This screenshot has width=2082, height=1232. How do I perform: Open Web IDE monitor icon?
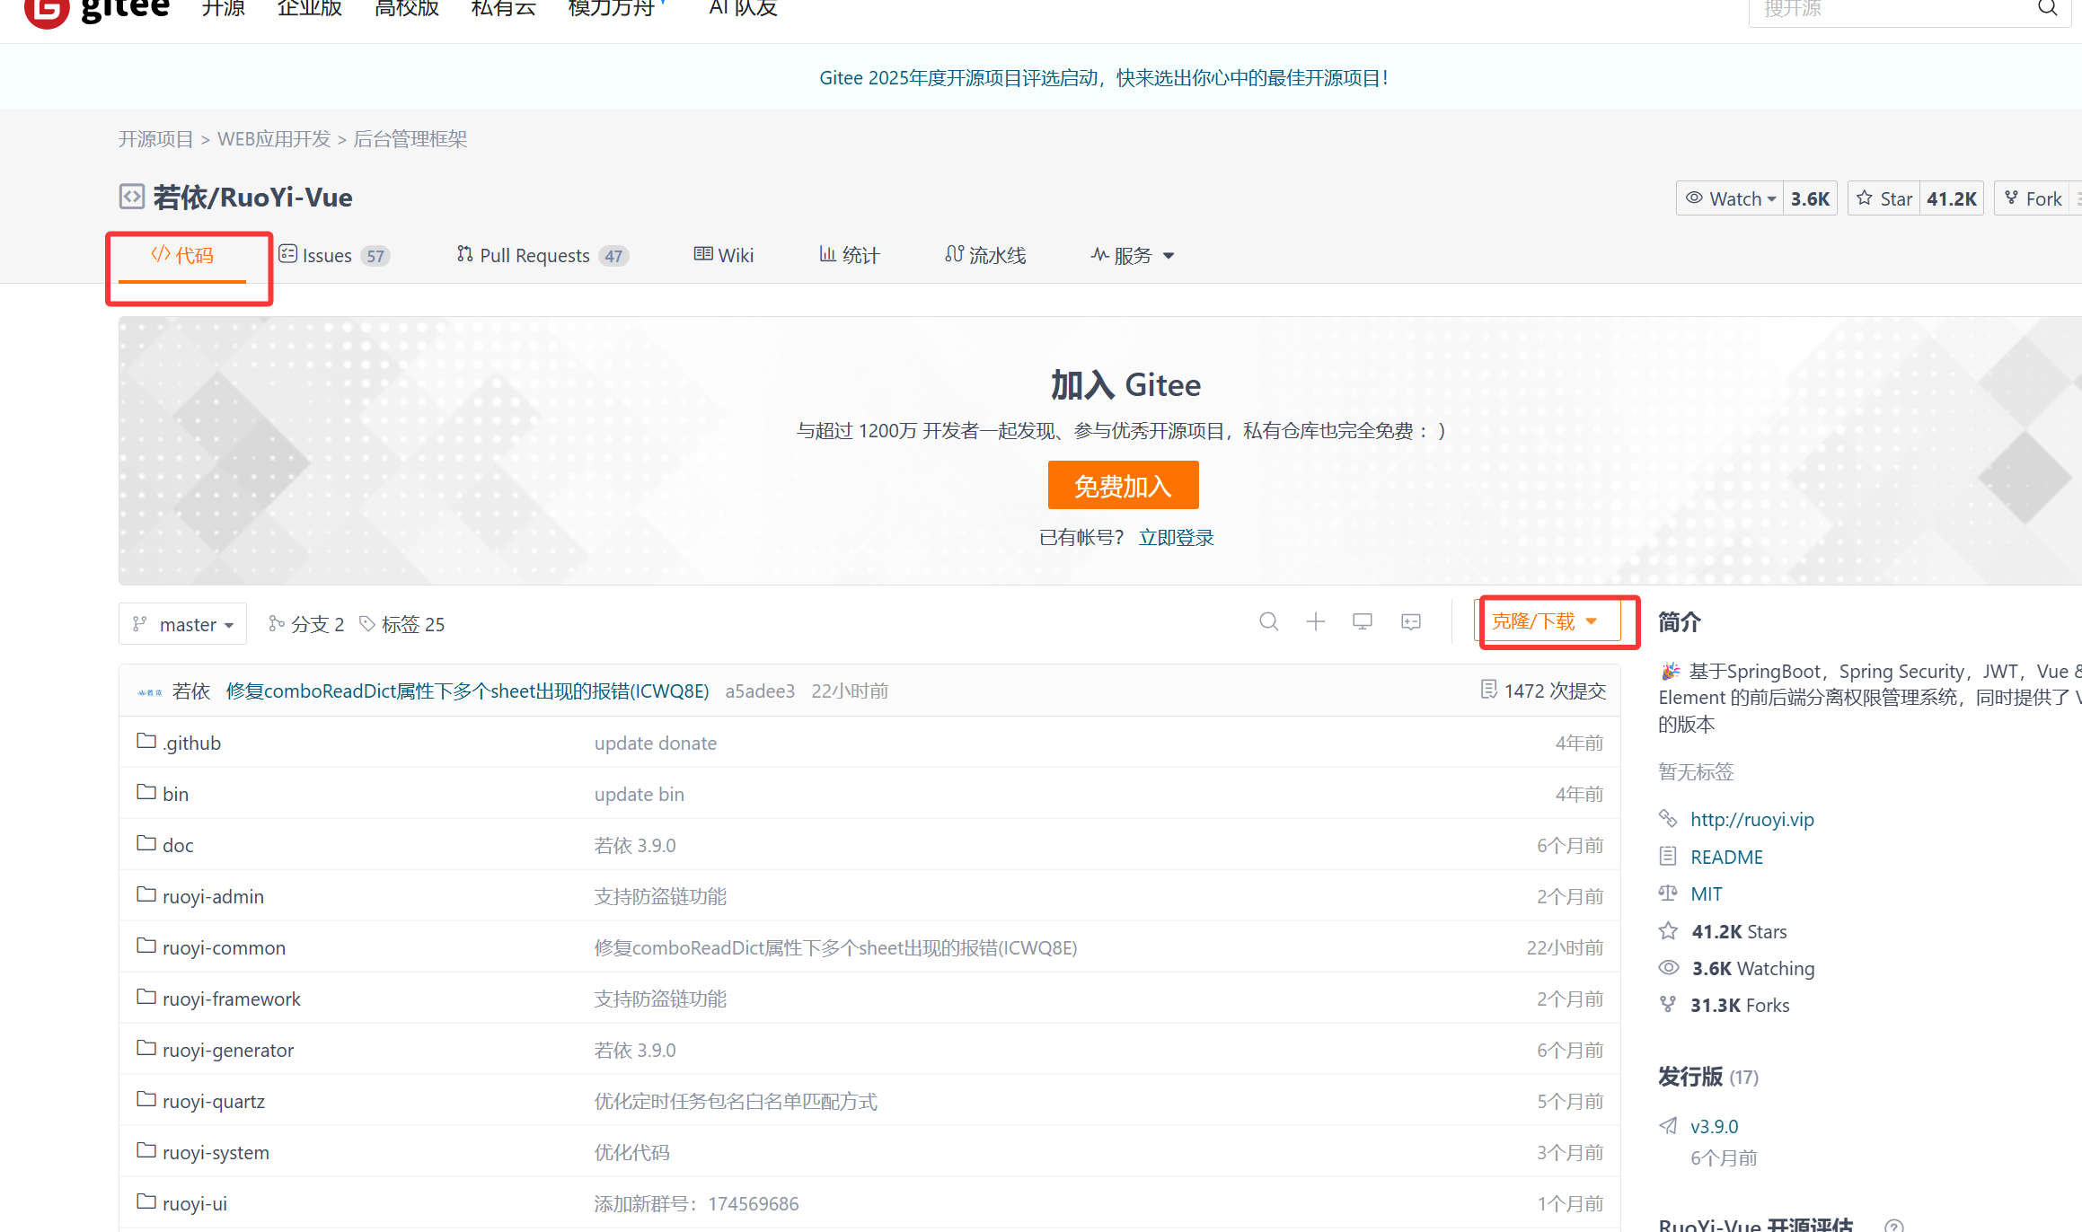pos(1363,621)
